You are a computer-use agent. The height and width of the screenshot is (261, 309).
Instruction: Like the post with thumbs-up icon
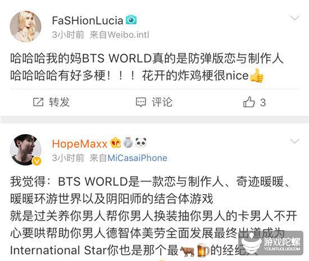click(249, 102)
